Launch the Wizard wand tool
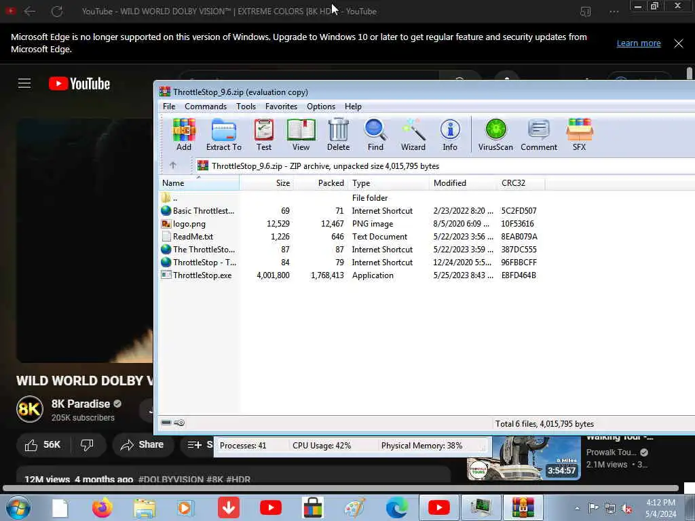Image resolution: width=695 pixels, height=521 pixels. 413,135
